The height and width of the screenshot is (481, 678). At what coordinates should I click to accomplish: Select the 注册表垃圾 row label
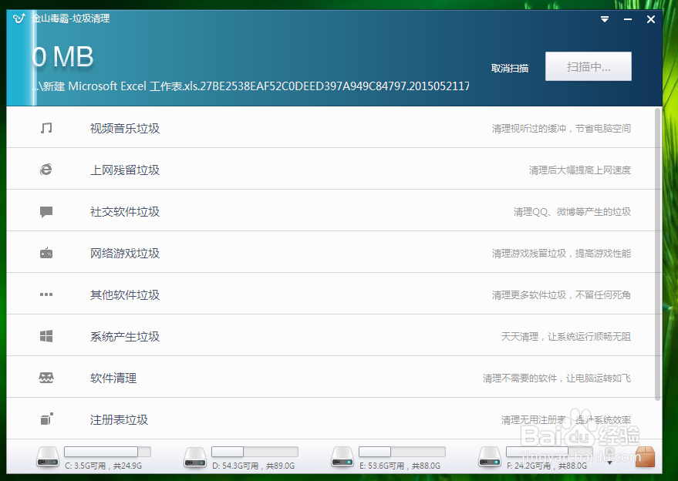[119, 419]
